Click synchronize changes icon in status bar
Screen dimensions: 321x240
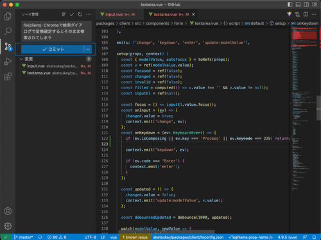tap(40, 237)
